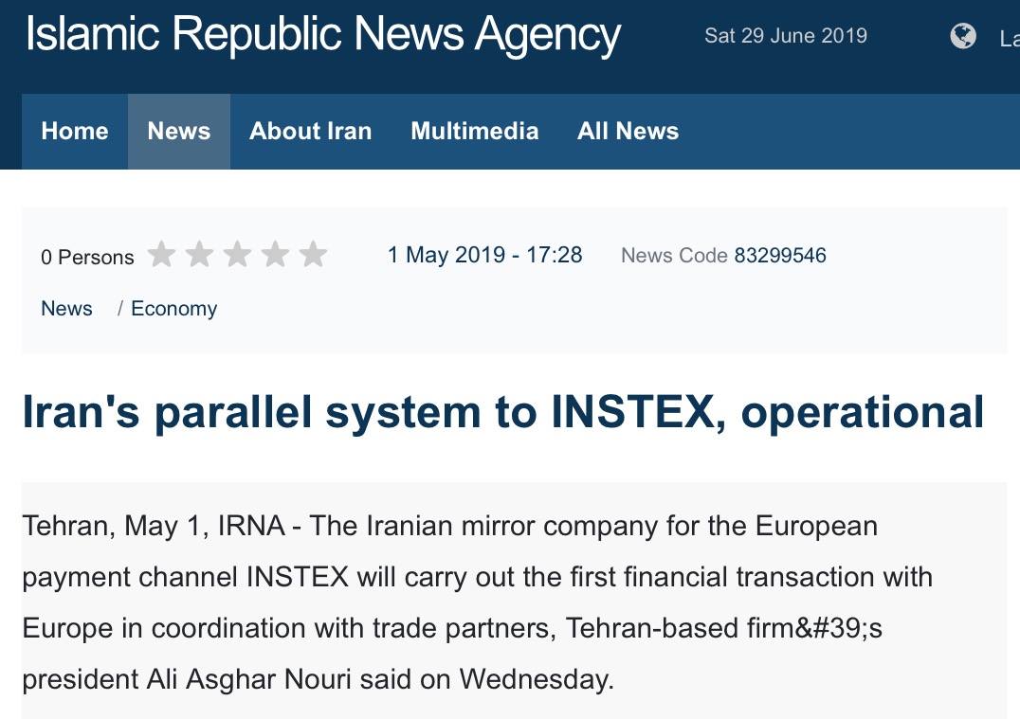Image resolution: width=1020 pixels, height=719 pixels.
Task: Go to About Iran section
Action: (311, 131)
